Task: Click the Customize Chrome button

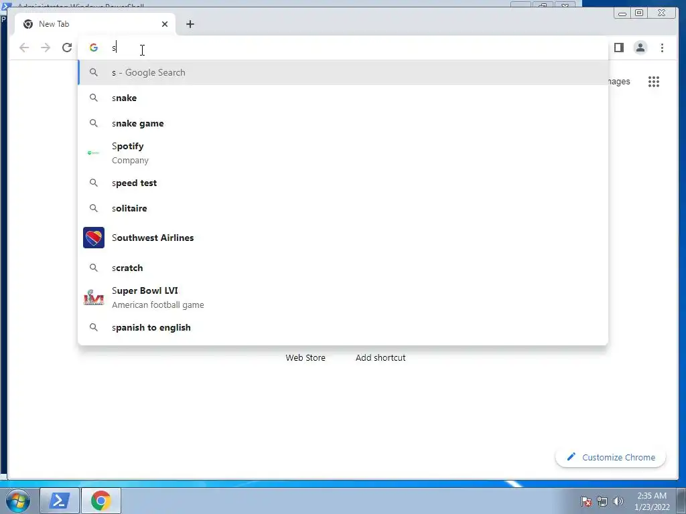Action: coord(610,457)
